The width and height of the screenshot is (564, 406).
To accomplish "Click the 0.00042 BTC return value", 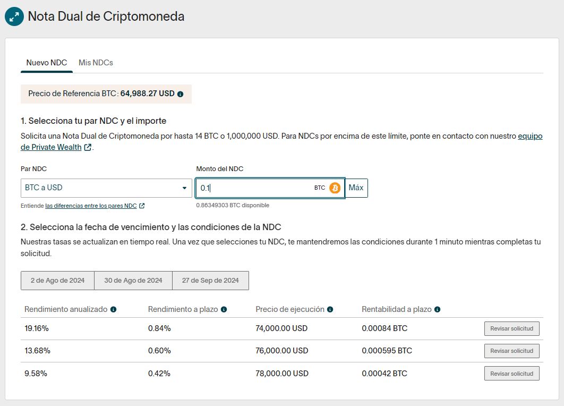I will [384, 373].
